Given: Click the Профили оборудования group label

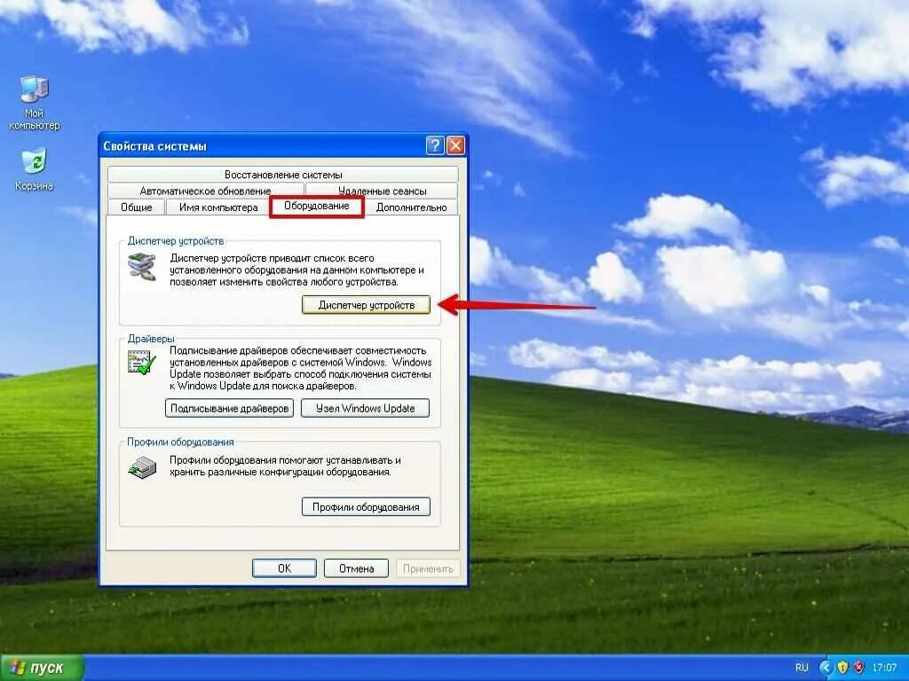Looking at the screenshot, I should [180, 442].
